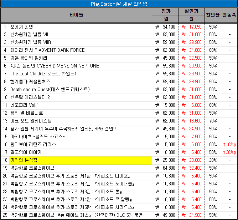The image size is (238, 220).
Task: Click the title '길고양이 이야기'
Action: click(26, 152)
